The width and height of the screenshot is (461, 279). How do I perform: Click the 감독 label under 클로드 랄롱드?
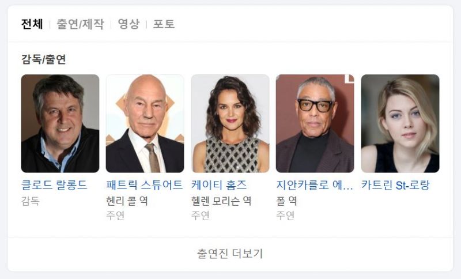(x=31, y=201)
